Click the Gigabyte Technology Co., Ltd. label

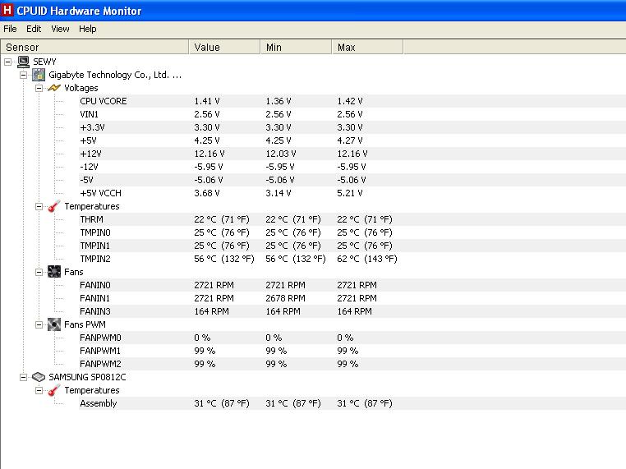pyautogui.click(x=115, y=75)
